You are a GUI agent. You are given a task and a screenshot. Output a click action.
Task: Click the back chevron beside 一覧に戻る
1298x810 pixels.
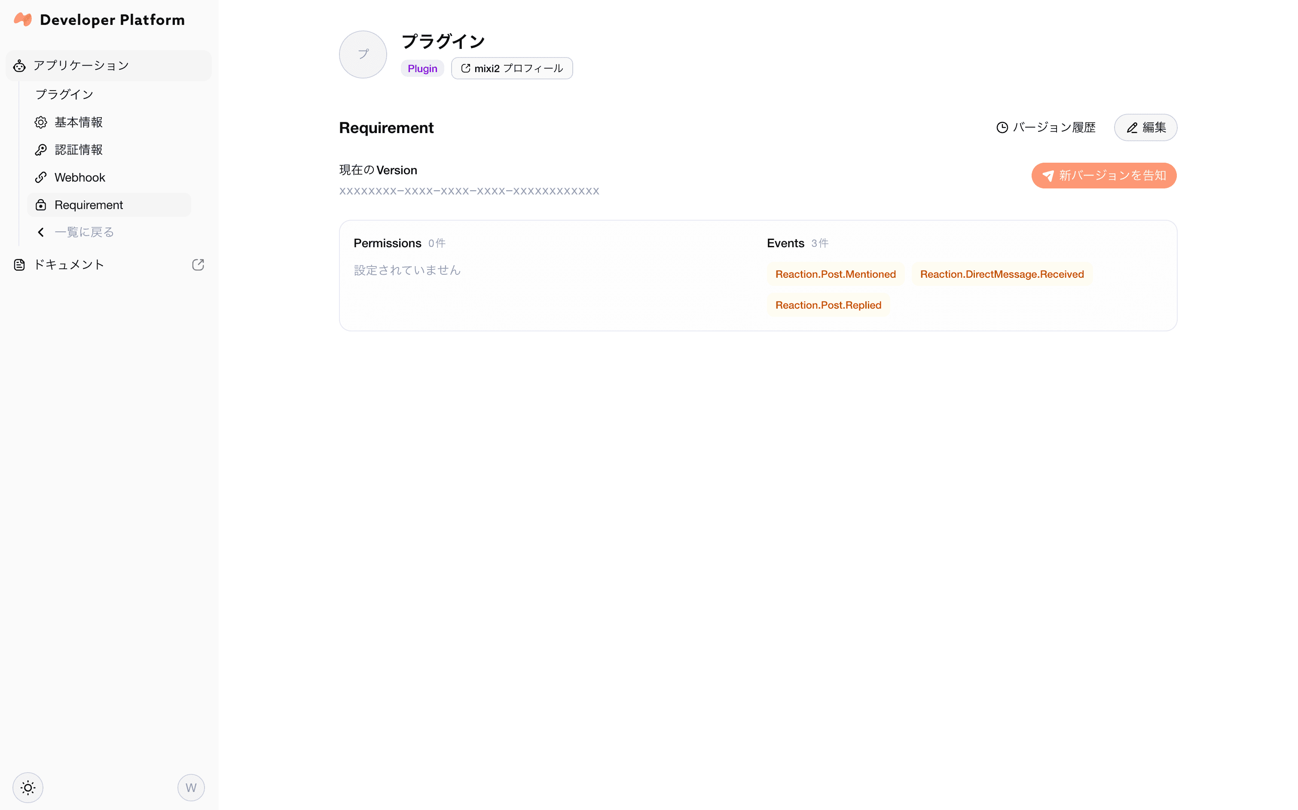pyautogui.click(x=41, y=232)
